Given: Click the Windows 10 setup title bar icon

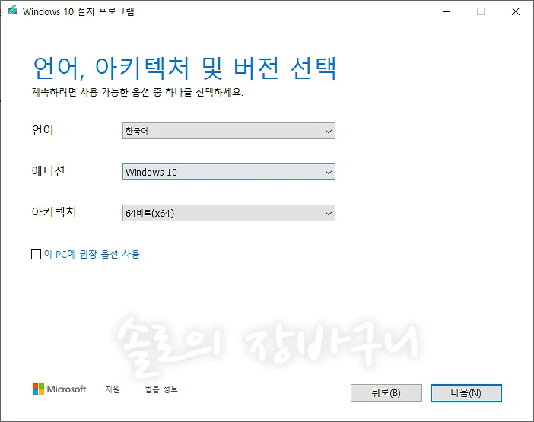Looking at the screenshot, I should pos(13,11).
